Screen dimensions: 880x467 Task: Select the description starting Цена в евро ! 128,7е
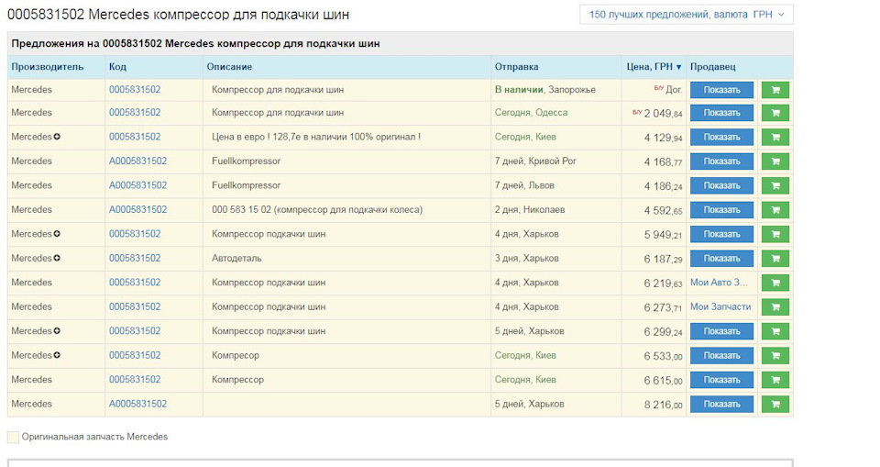point(316,137)
